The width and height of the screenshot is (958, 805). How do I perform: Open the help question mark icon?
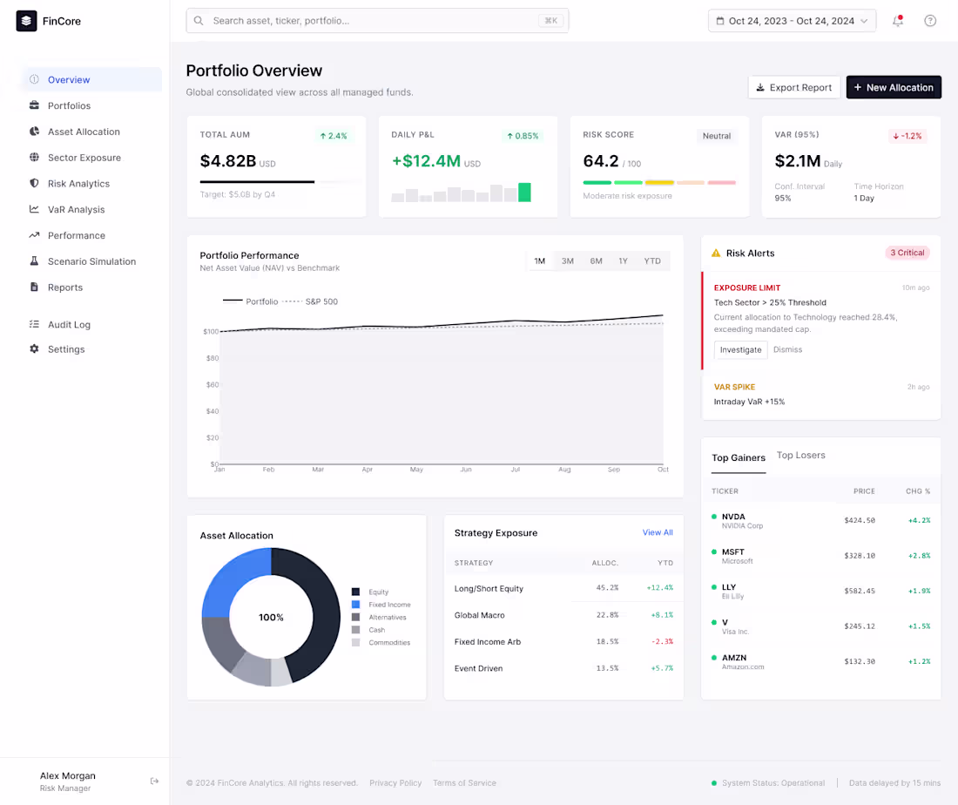point(929,20)
